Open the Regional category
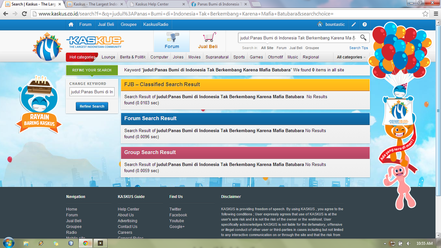The image size is (441, 248). coord(311,57)
